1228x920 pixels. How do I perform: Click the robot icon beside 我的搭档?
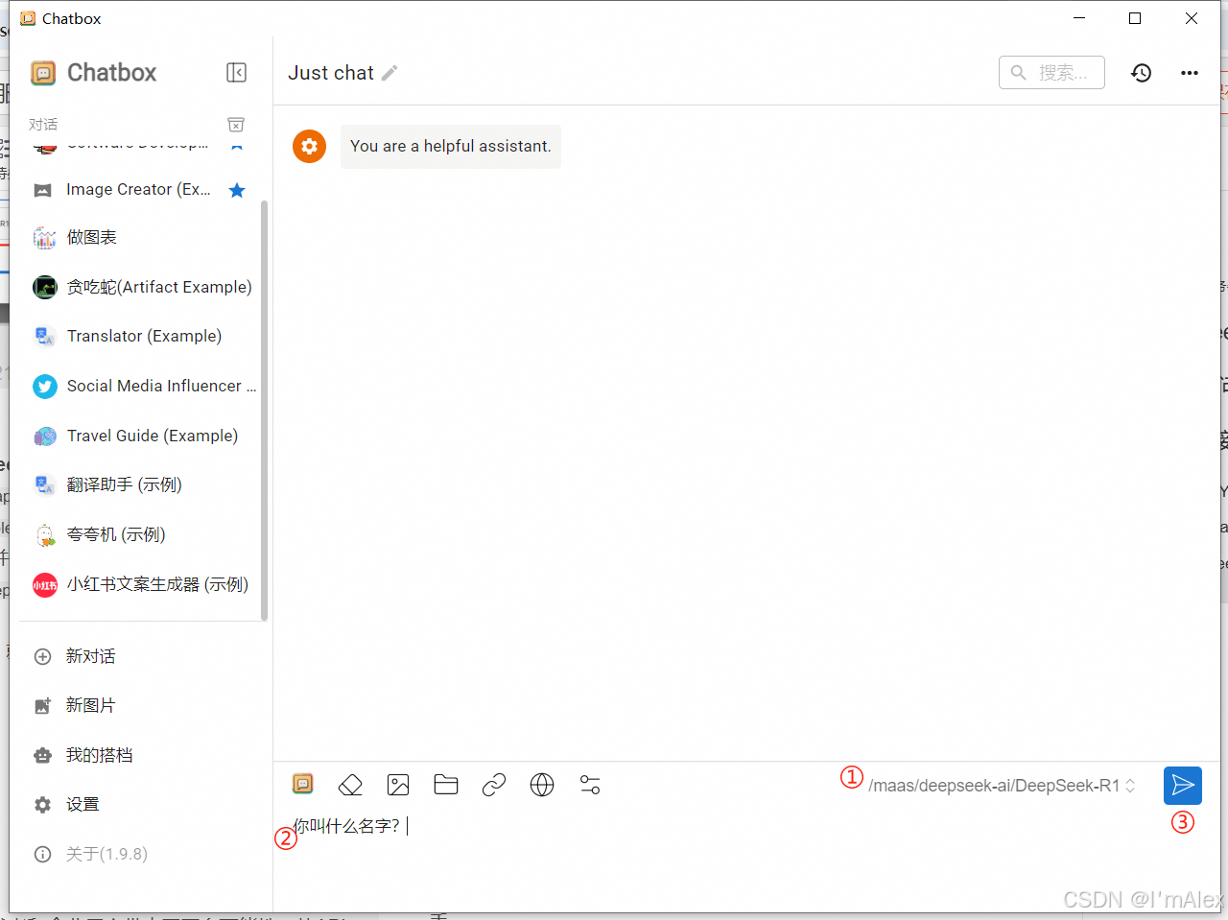(42, 755)
